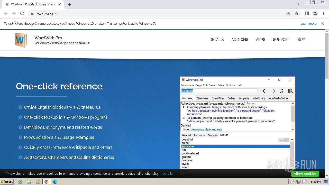Image resolution: width=329 pixels, height=185 pixels.
Task: Open the DETAILS navigation item
Action: [x=217, y=40]
